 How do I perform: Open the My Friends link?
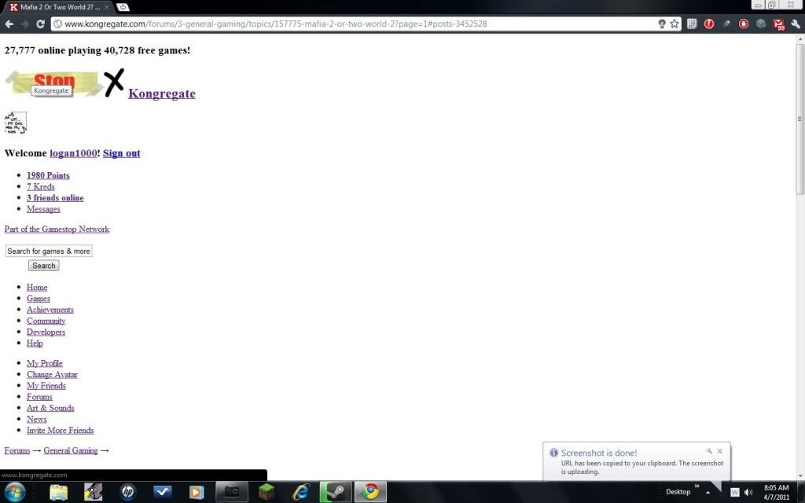46,385
